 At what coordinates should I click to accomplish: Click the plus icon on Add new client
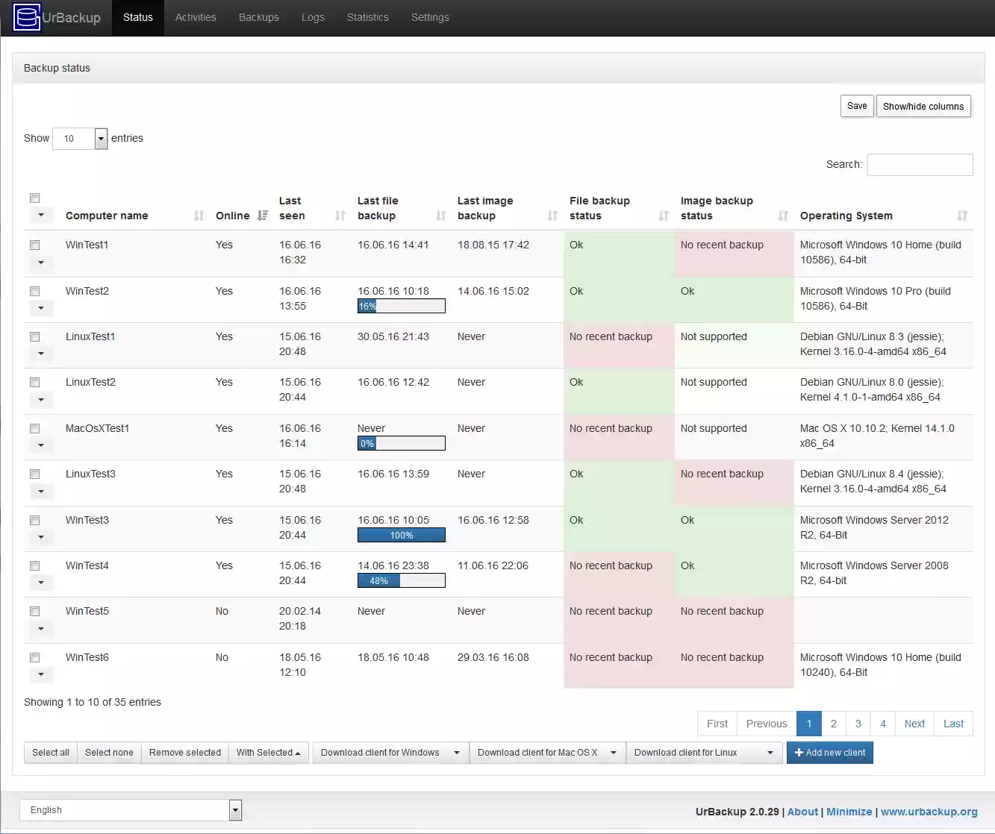point(798,752)
